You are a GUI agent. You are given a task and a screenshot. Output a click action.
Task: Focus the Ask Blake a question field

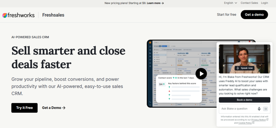coord(238,109)
